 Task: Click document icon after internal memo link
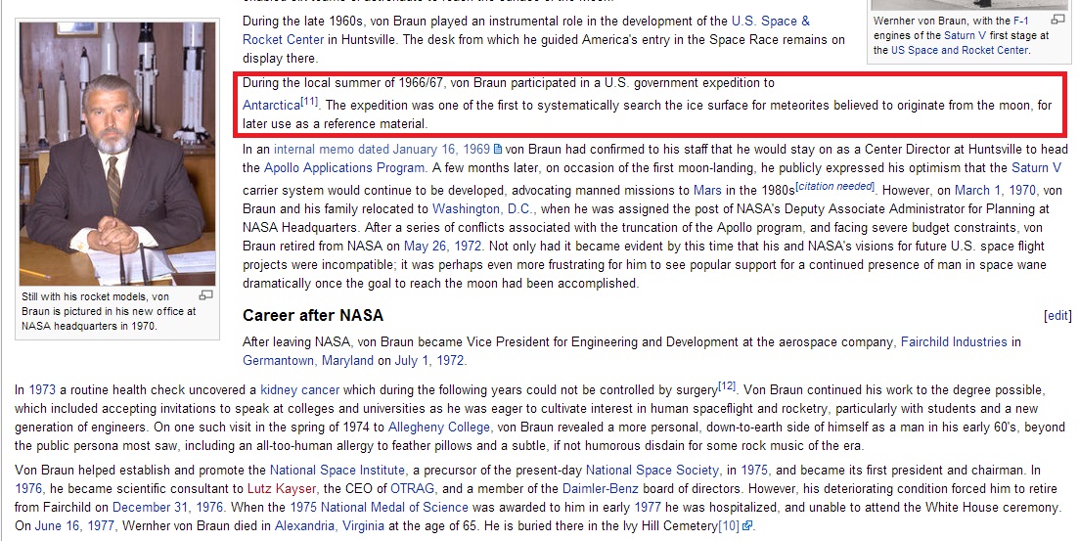pyautogui.click(x=498, y=150)
